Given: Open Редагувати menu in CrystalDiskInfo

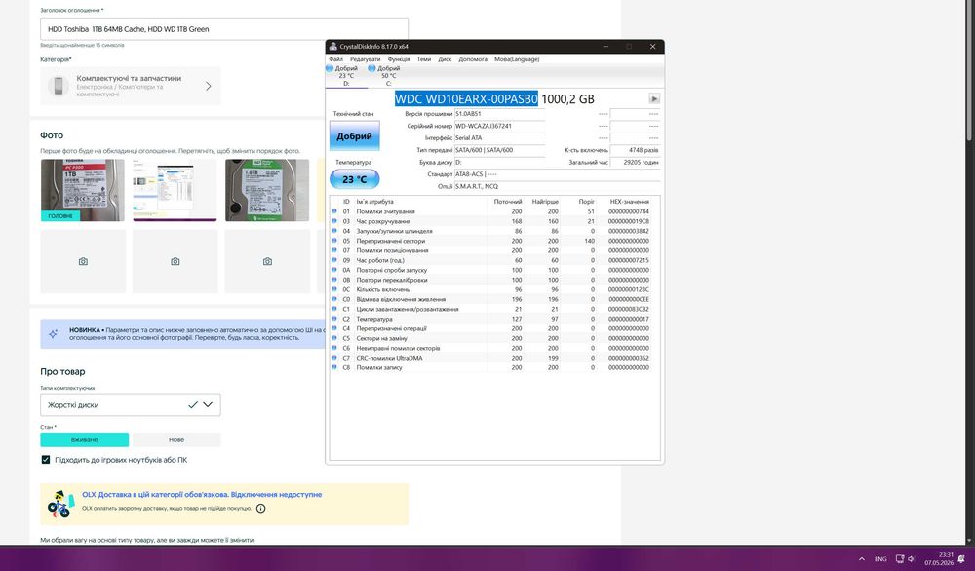Looking at the screenshot, I should click(365, 59).
